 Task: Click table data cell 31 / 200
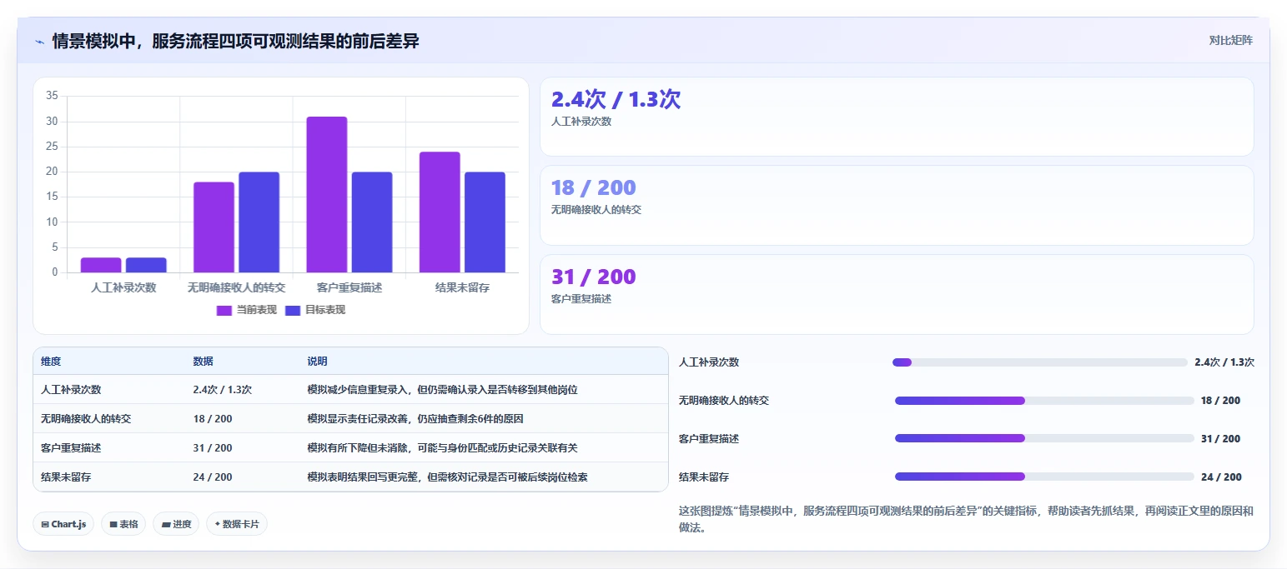coord(213,448)
